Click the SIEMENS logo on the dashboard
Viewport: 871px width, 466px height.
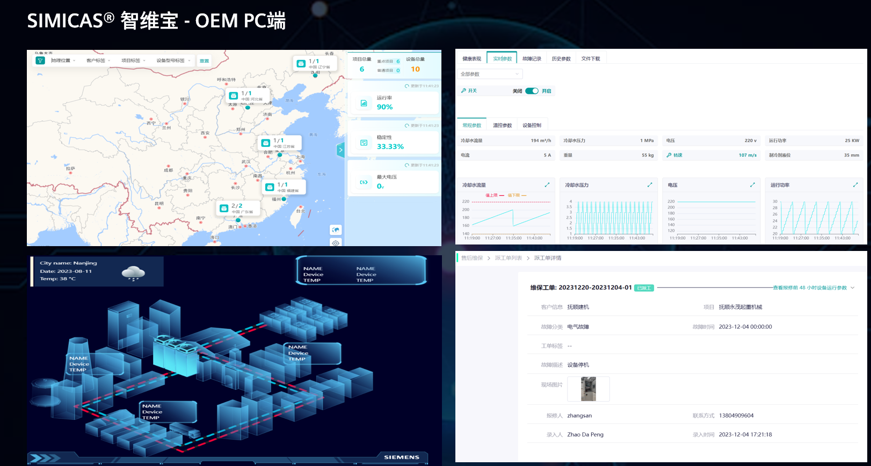(x=402, y=457)
